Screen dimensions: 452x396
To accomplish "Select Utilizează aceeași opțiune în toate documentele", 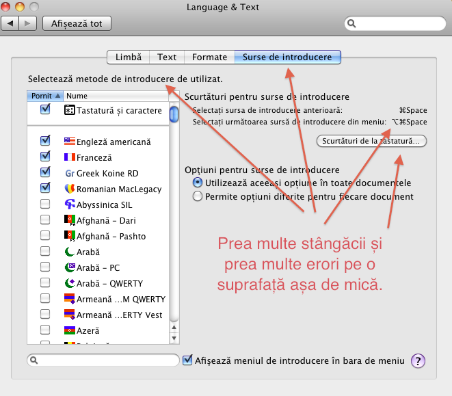I will tap(198, 183).
